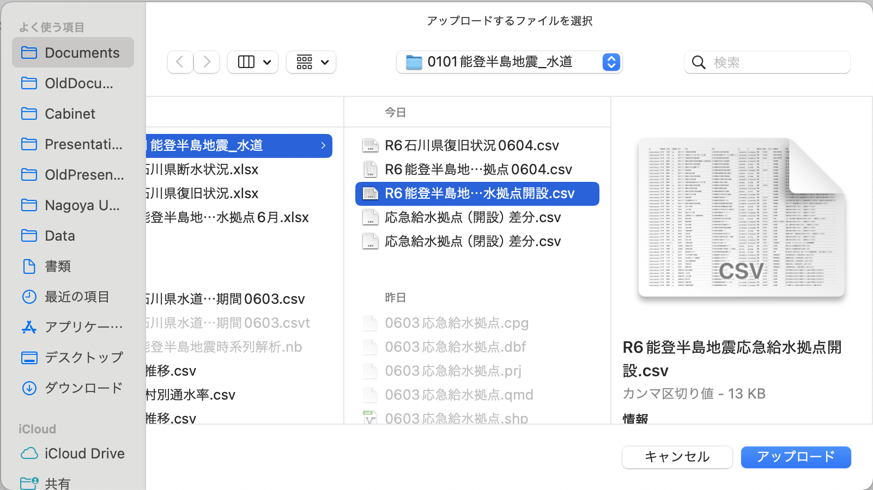Image resolution: width=873 pixels, height=490 pixels.
Task: Open the アプリケーション sidebar item
Action: point(83,327)
